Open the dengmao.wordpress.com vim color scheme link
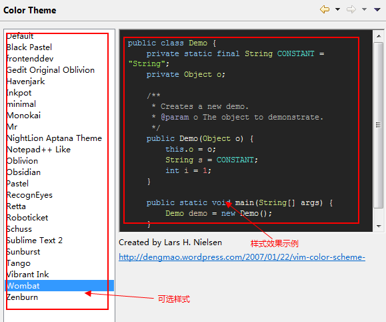 (x=242, y=257)
